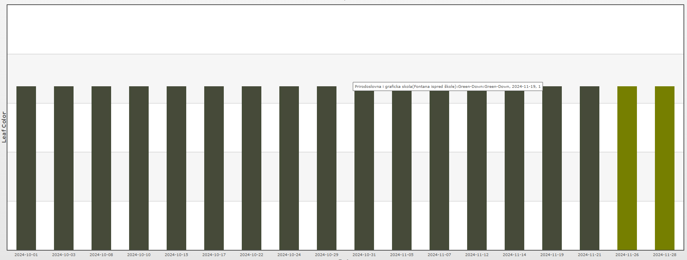The image size is (687, 260).
Task: Select the 2024-10-17 axis label
Action: point(214,255)
